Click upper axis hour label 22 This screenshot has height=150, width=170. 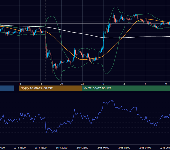pos(82,84)
